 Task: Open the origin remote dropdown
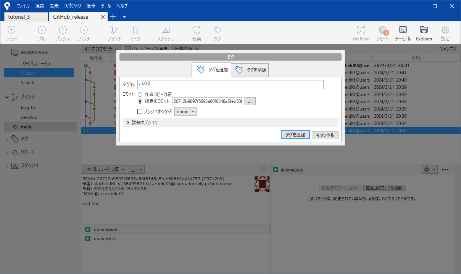click(186, 112)
